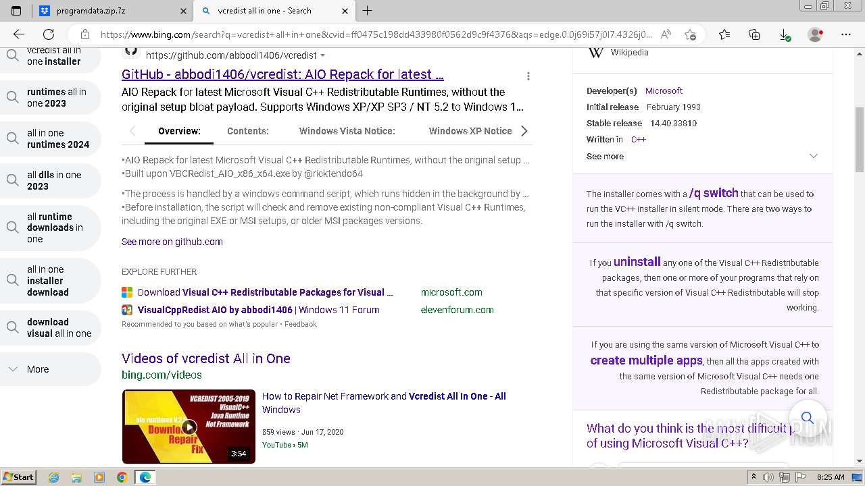The image size is (865, 486).
Task: Open the browser profile avatar
Action: (816, 34)
